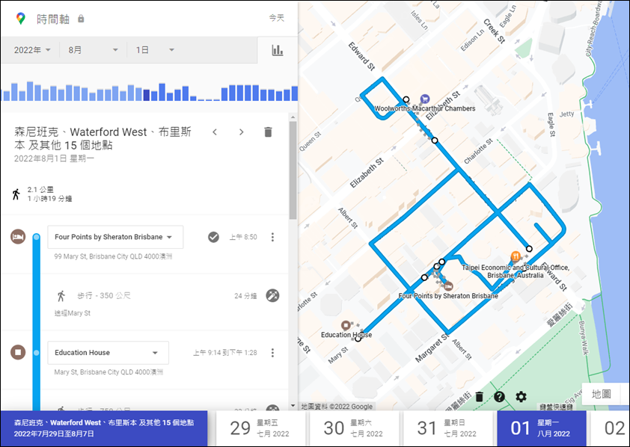Click the 今天 today button
This screenshot has height=447, width=630.
point(276,18)
